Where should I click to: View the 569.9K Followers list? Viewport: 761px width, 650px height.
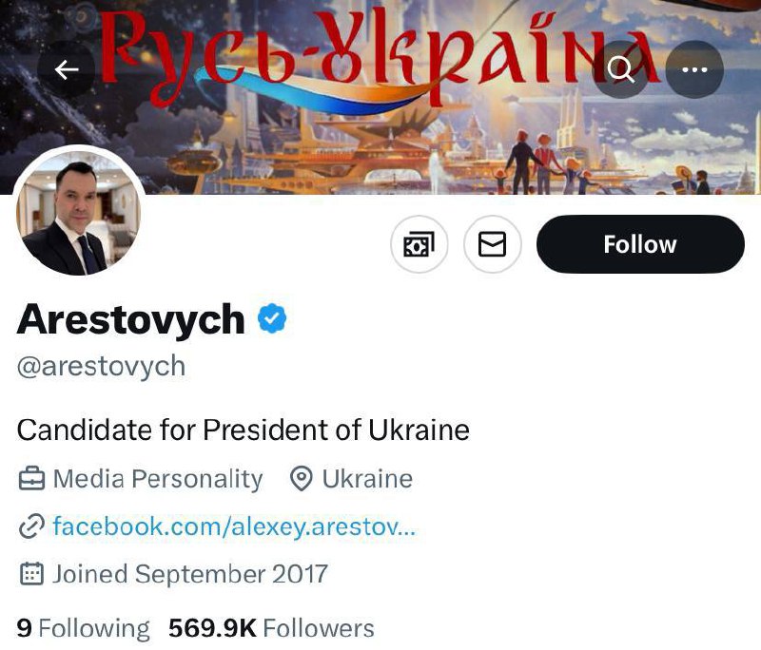271,628
